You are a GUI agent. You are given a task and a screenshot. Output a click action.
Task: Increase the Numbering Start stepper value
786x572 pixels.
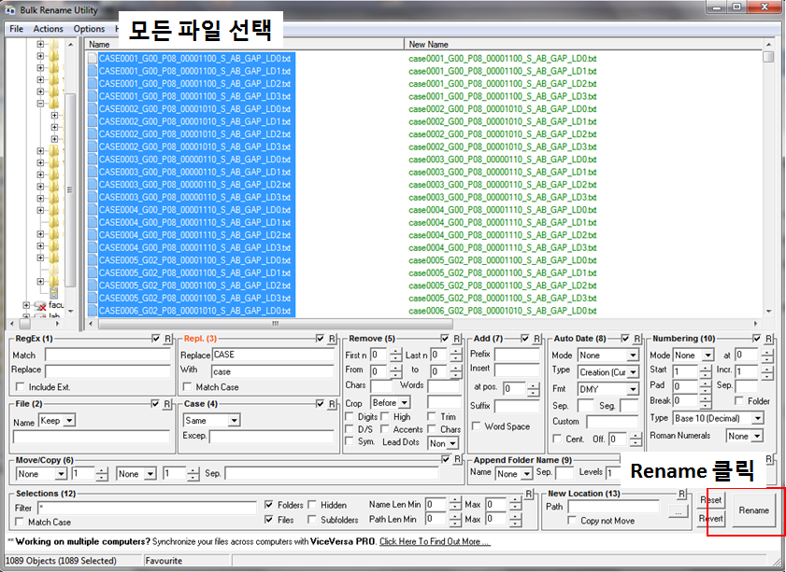(x=705, y=368)
